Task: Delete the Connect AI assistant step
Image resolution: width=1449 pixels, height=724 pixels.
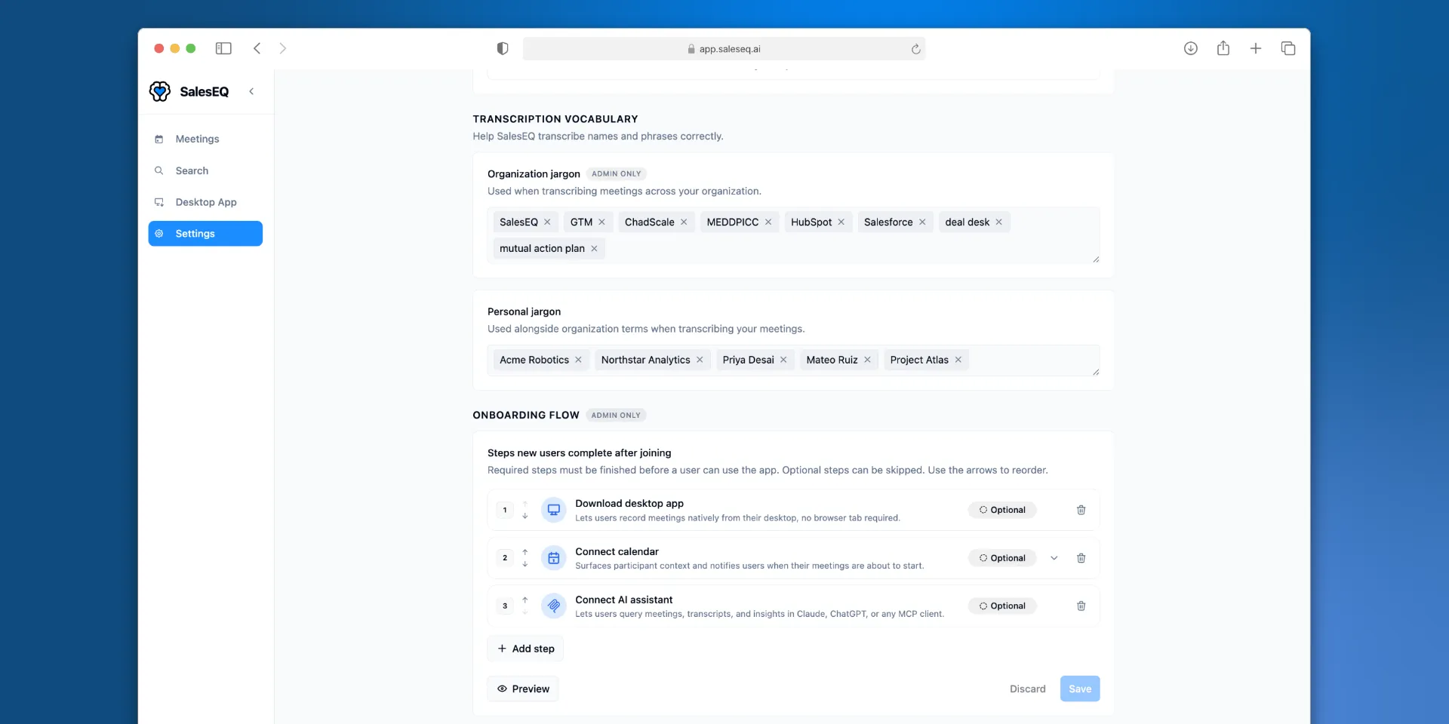Action: (1081, 606)
